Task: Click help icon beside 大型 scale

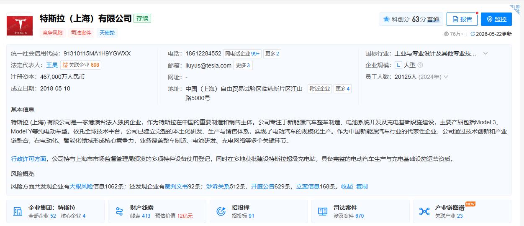Action: [420, 65]
